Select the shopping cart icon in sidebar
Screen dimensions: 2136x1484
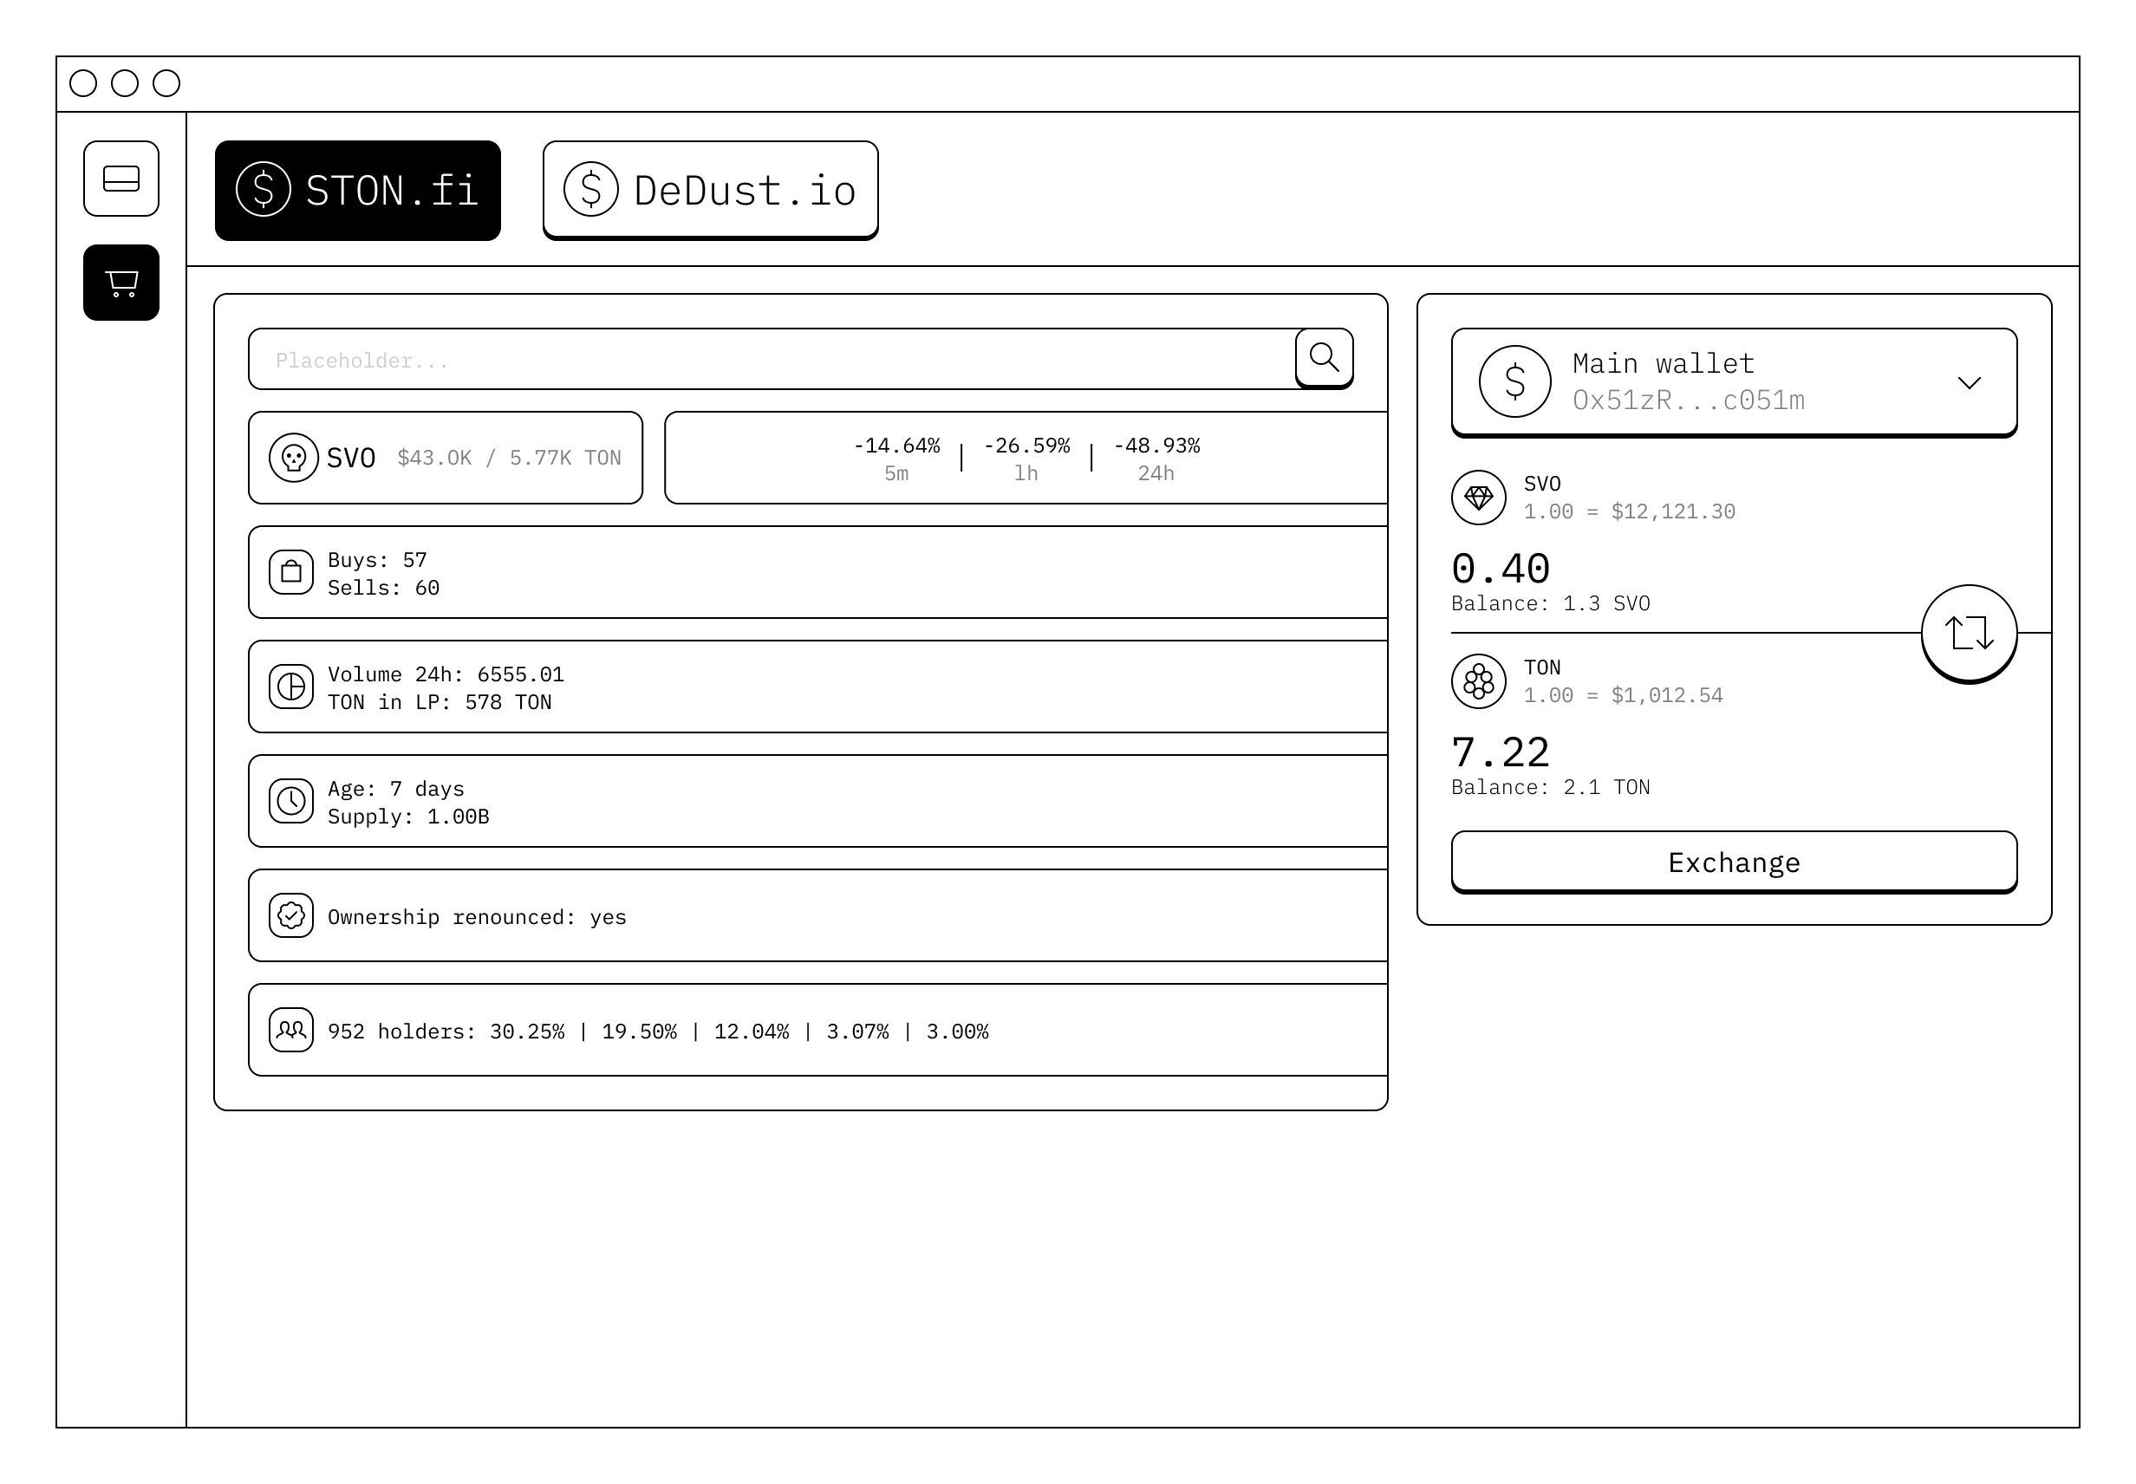pos(120,283)
